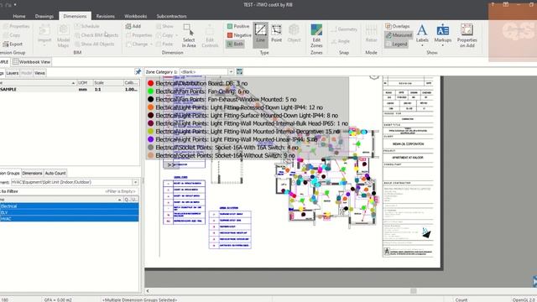Open the Workbooks ribbon tab
537x302 pixels.
click(x=136, y=16)
